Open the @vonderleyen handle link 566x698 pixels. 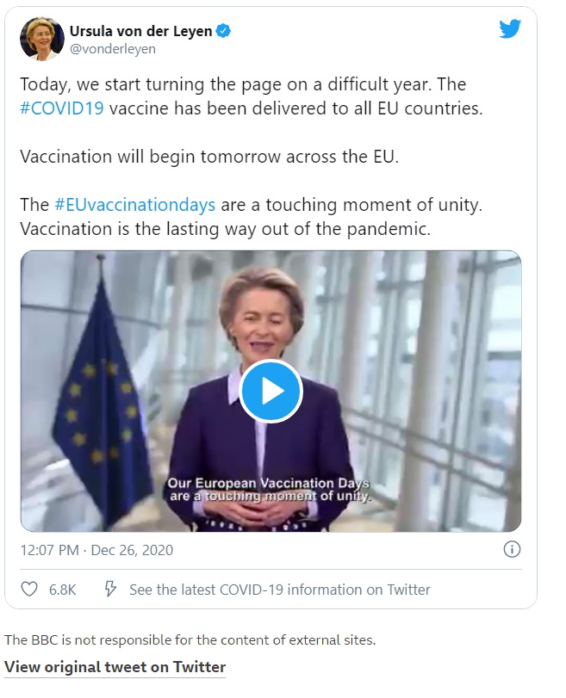(x=112, y=49)
